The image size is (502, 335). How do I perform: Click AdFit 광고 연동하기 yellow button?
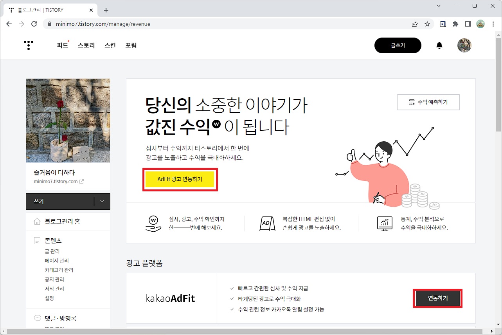[180, 180]
